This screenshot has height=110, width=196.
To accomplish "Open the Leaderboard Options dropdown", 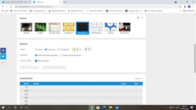I will (139, 79).
